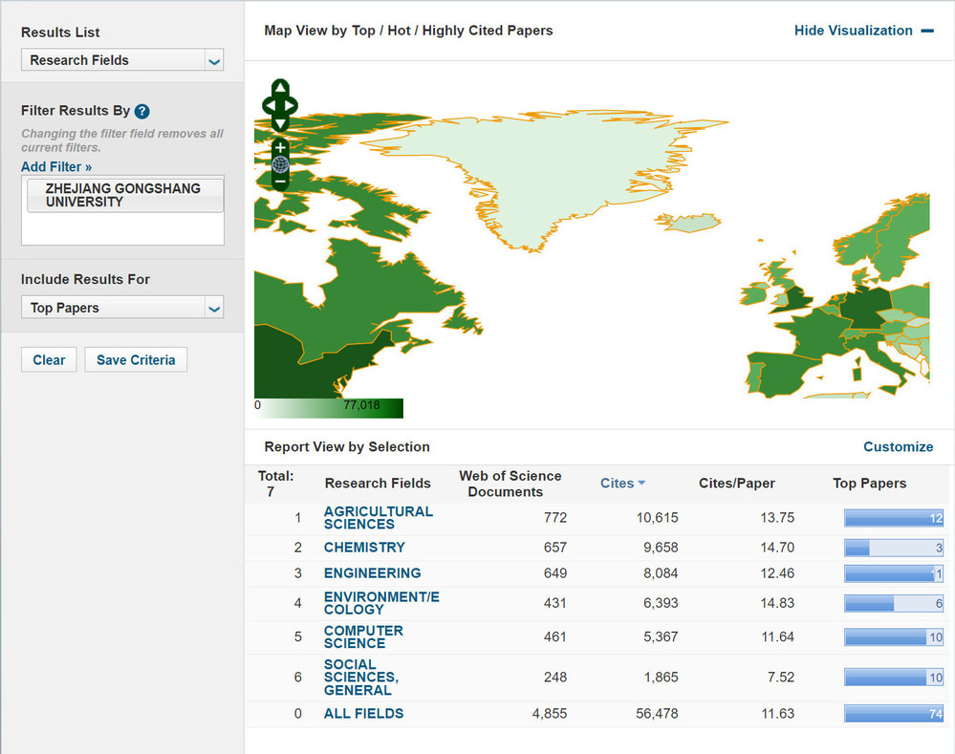Open the Customize report link
955x754 pixels.
[898, 446]
